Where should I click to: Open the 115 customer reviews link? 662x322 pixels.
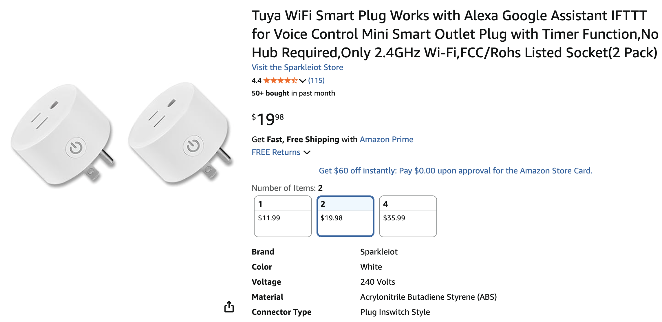(x=316, y=80)
